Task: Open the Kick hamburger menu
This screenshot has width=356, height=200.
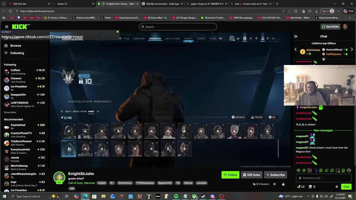Action: click(6, 27)
